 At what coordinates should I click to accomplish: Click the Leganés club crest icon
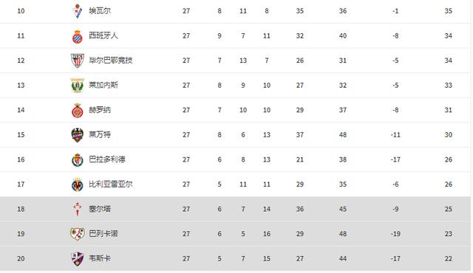point(78,86)
